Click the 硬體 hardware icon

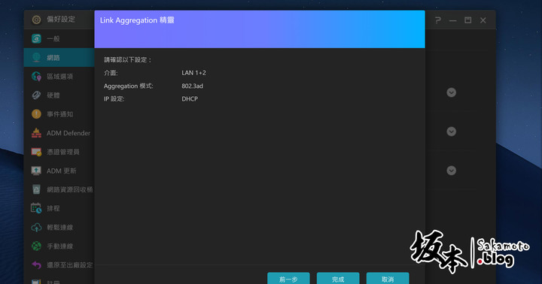(36, 95)
